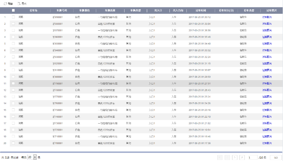283x161 pixels.
Task: Go to the next page
Action: 235,157
